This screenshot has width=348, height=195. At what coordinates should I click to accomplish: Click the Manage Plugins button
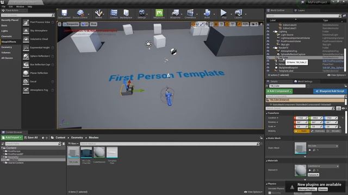coord(307,189)
